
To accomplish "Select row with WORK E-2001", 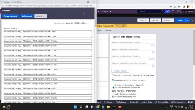I will (48, 74).
